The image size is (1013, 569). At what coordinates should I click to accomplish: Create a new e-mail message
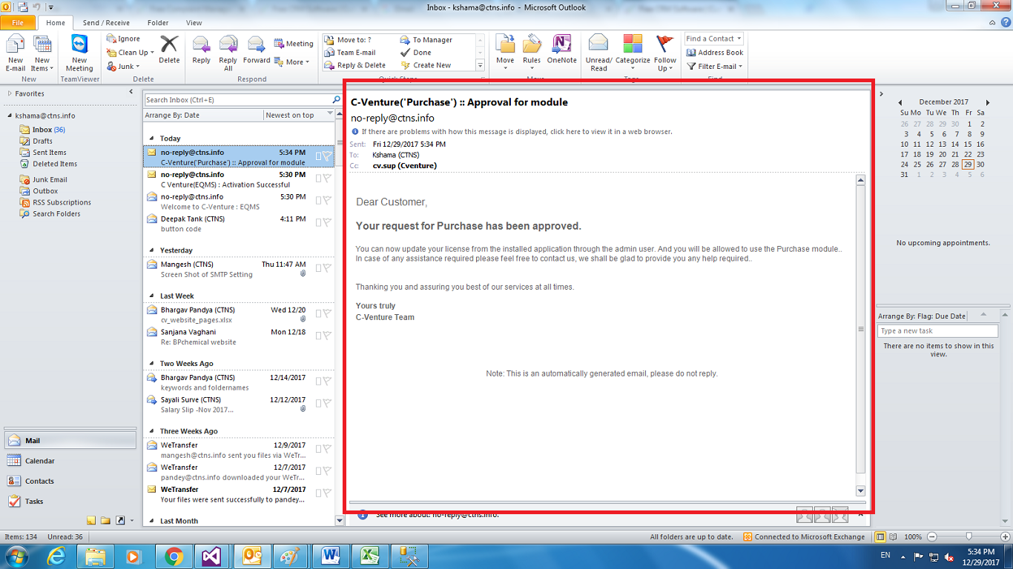pos(16,53)
